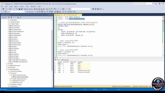Click the Execute button

coord(30,12)
